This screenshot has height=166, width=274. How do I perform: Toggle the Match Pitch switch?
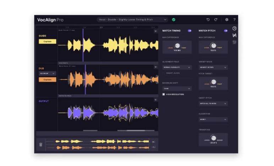tap(226, 31)
